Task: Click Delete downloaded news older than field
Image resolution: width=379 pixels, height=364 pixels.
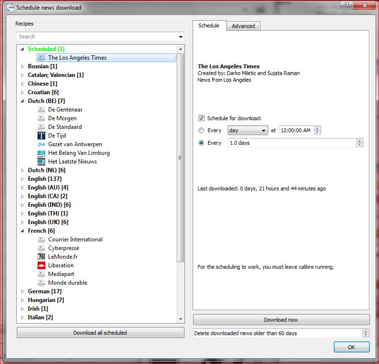Action: pos(278,333)
